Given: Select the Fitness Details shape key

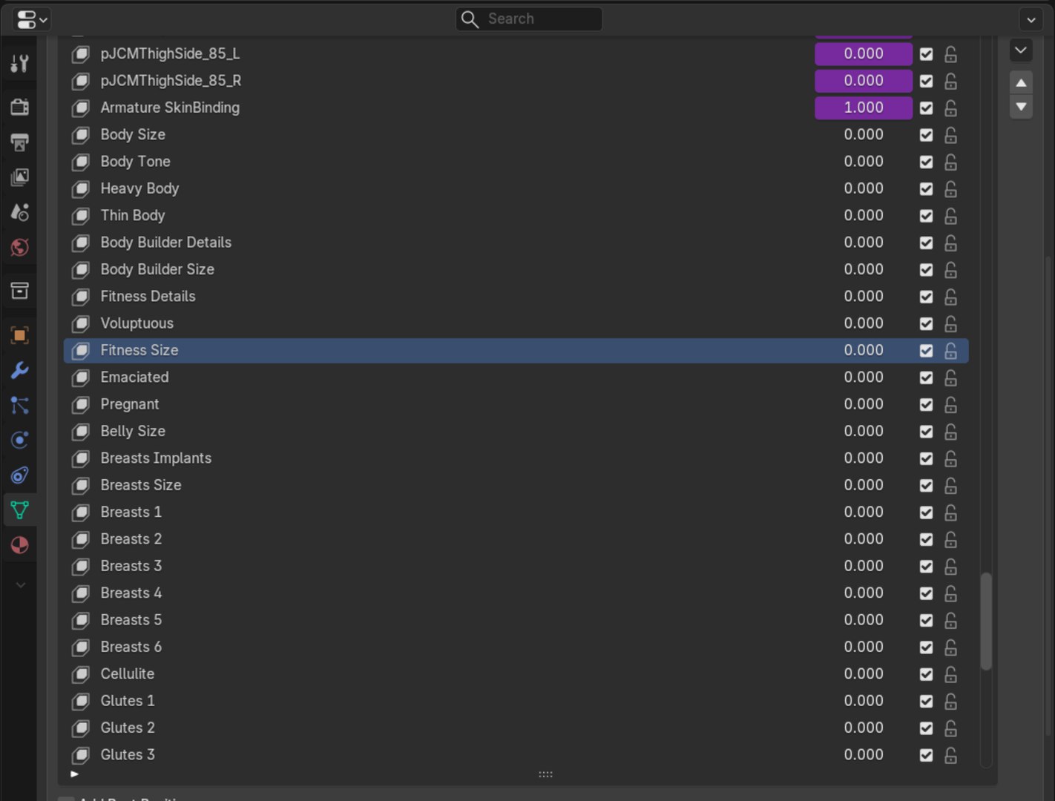Looking at the screenshot, I should [x=516, y=297].
